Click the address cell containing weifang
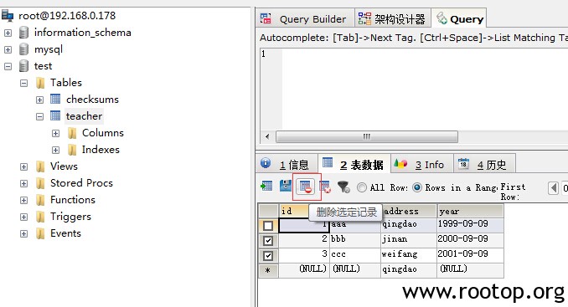Viewport: 568px width, 307px height. [x=408, y=254]
